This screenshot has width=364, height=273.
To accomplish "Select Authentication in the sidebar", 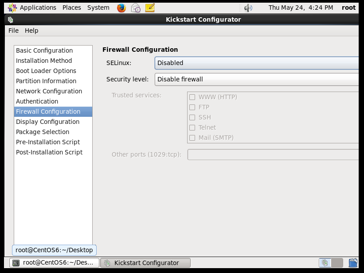I will [53, 101].
